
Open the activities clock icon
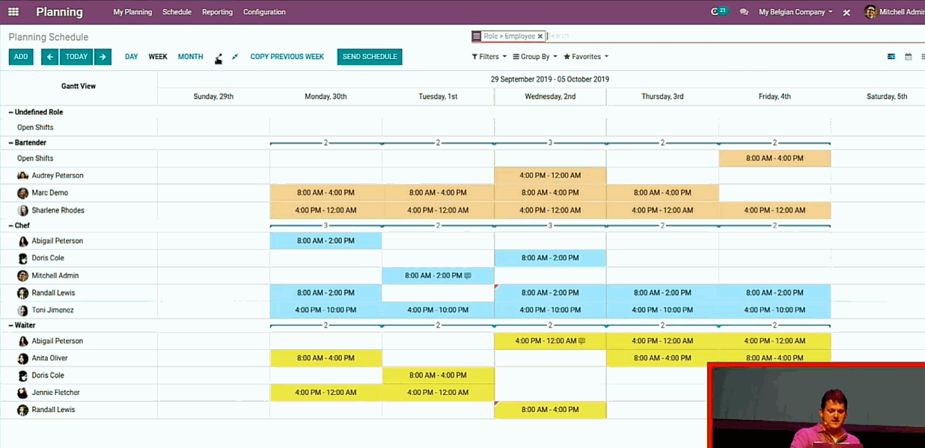pyautogui.click(x=718, y=12)
